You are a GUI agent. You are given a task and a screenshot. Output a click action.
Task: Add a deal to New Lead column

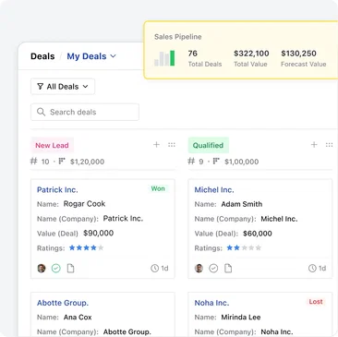[x=156, y=144]
